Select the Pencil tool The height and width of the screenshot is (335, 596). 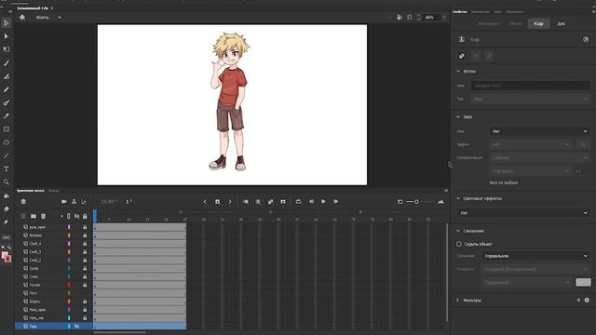click(7, 89)
